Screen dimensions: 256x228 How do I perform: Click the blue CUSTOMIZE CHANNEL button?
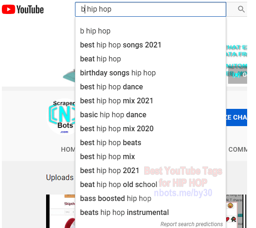point(236,117)
